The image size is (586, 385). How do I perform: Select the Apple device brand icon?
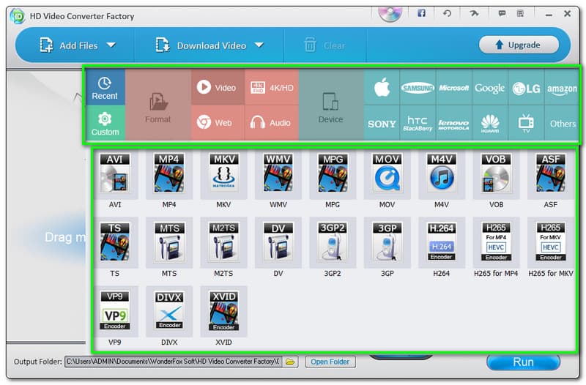click(382, 88)
